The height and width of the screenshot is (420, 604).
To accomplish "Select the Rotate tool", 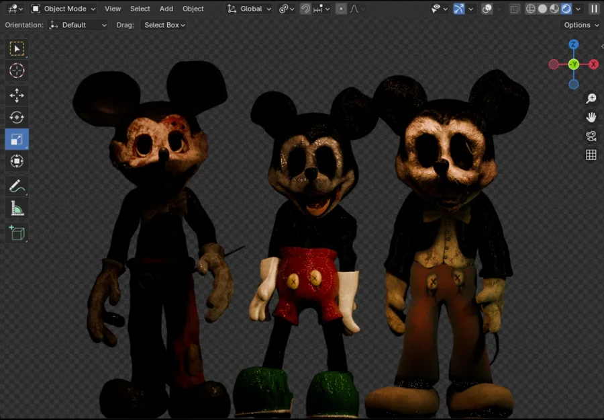I will tap(17, 118).
